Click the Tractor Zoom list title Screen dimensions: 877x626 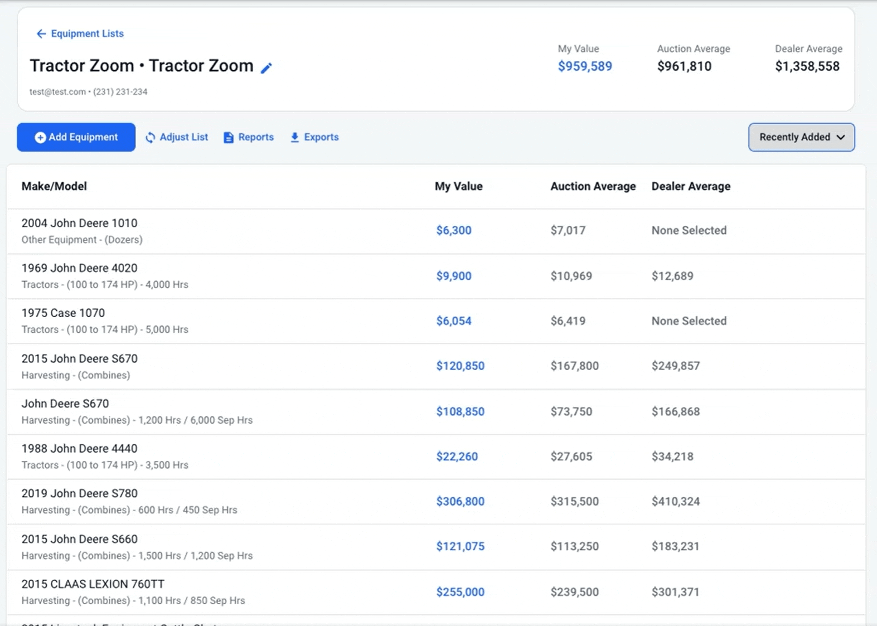(142, 66)
